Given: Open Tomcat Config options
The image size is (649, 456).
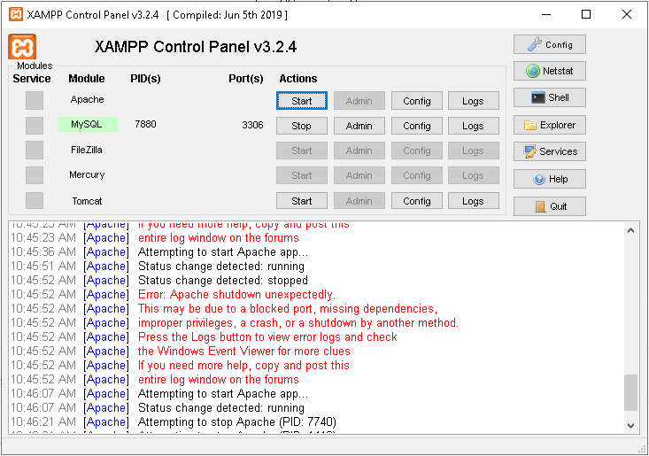Looking at the screenshot, I should (x=417, y=201).
